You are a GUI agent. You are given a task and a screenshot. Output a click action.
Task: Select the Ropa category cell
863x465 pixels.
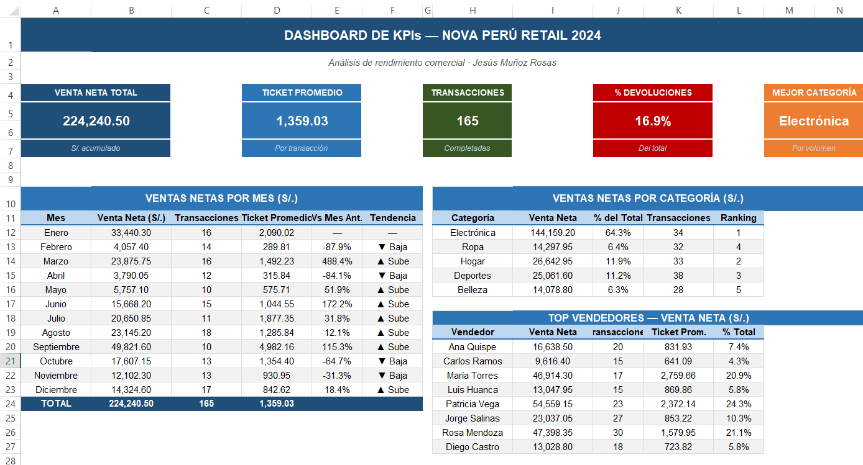473,247
